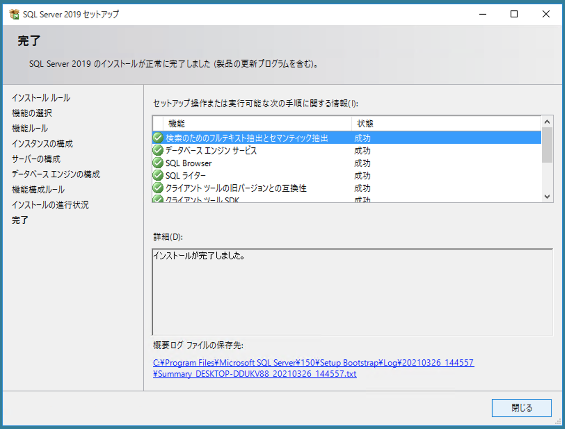Close the setup window with the X button
This screenshot has width=565, height=429.
546,14
